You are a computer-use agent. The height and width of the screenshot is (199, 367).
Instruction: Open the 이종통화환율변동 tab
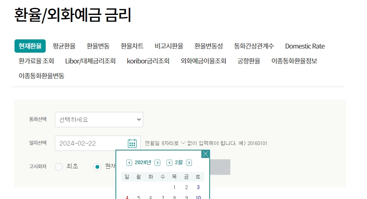(42, 76)
